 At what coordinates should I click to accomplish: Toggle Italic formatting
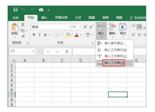click(40, 35)
